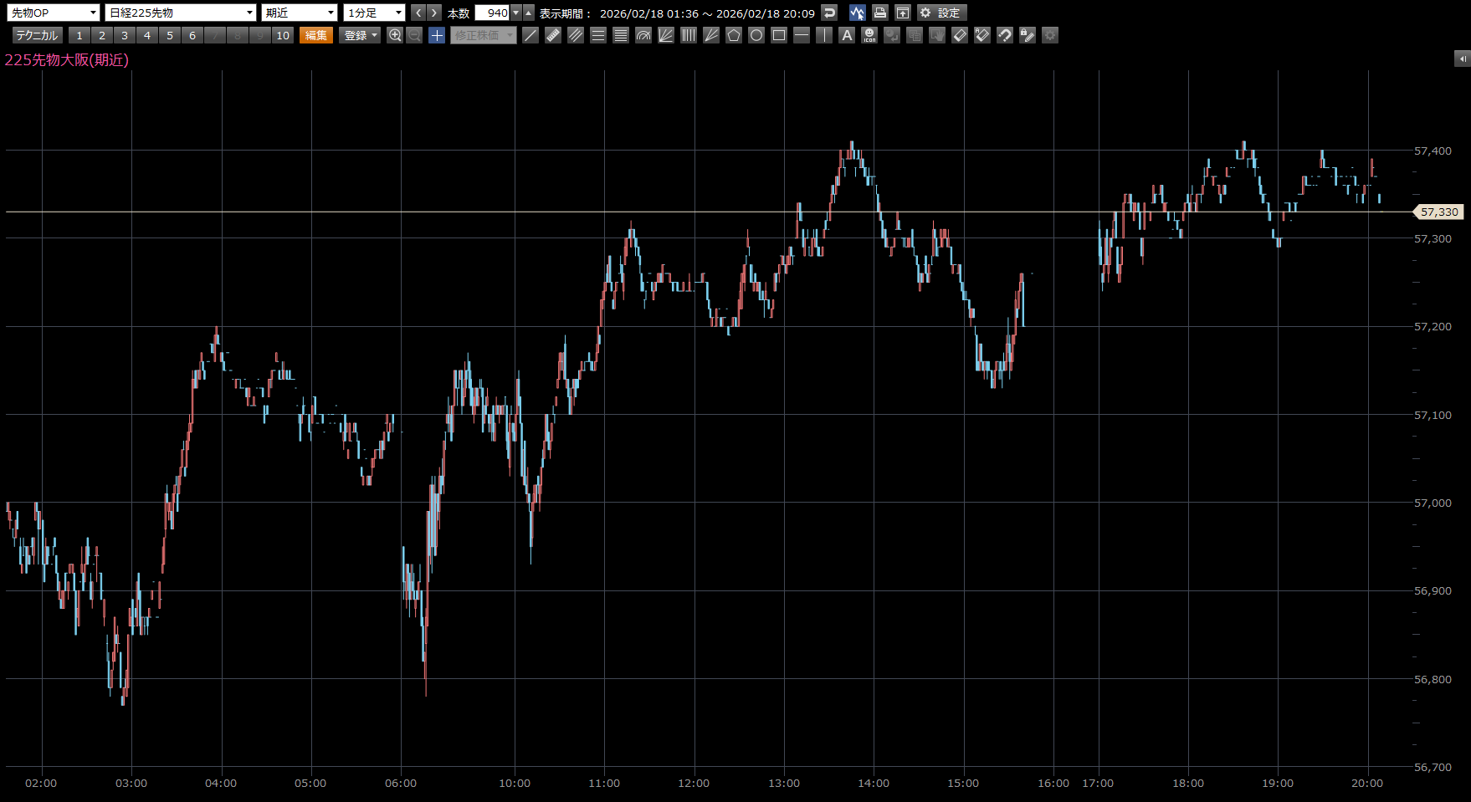Open the 設定 settings button
Screen dimensions: 1471x802
click(x=941, y=13)
